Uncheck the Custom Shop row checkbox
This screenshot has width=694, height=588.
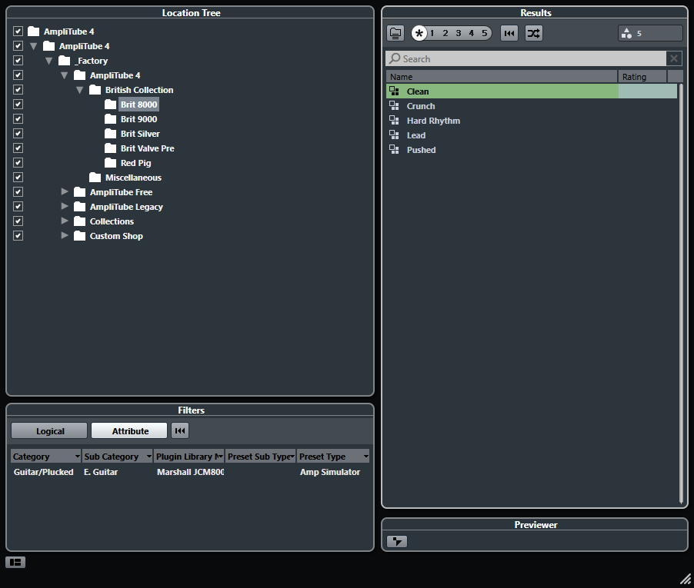[x=18, y=236]
